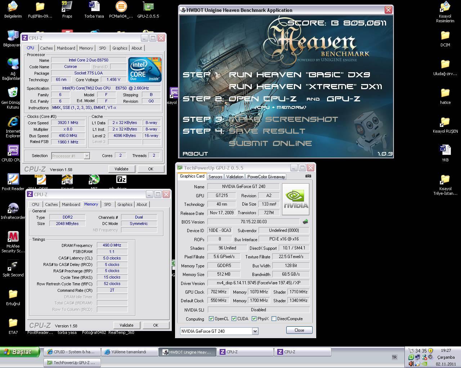Image resolution: width=461 pixels, height=368 pixels.
Task: Toggle CUDA checkbox in GPU-Z
Action: click(x=234, y=319)
